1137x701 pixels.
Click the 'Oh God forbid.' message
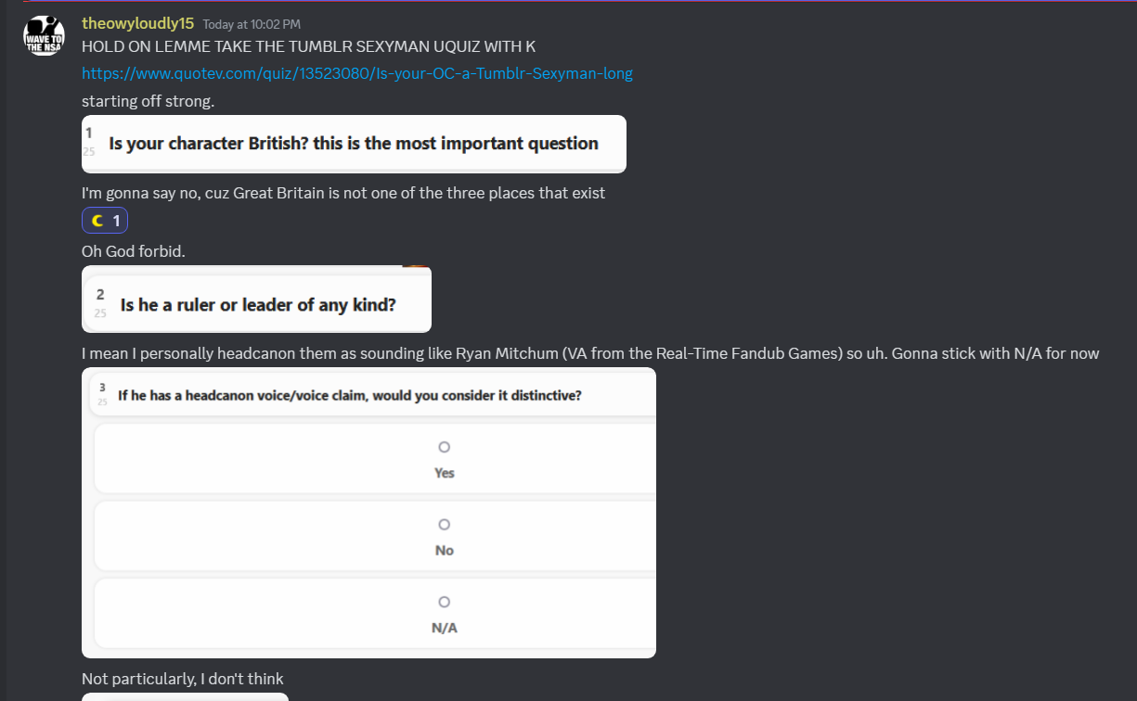click(x=133, y=251)
